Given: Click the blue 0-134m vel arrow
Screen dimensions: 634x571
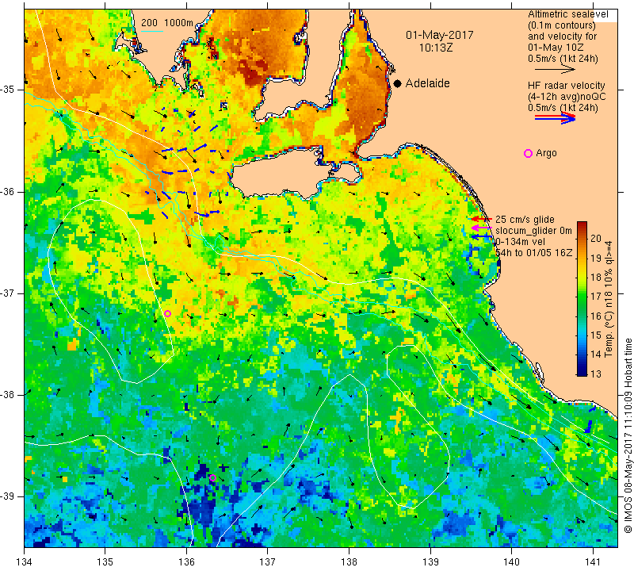Looking at the screenshot, I should 482,238.
